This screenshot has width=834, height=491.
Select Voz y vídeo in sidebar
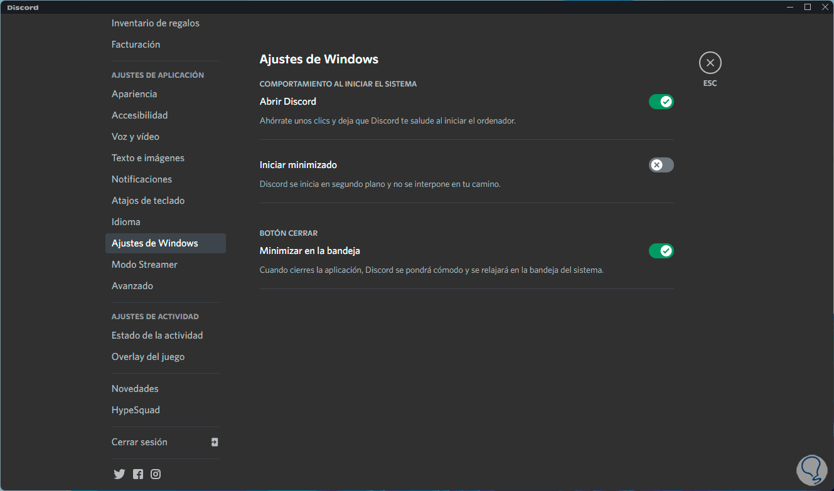pos(136,137)
